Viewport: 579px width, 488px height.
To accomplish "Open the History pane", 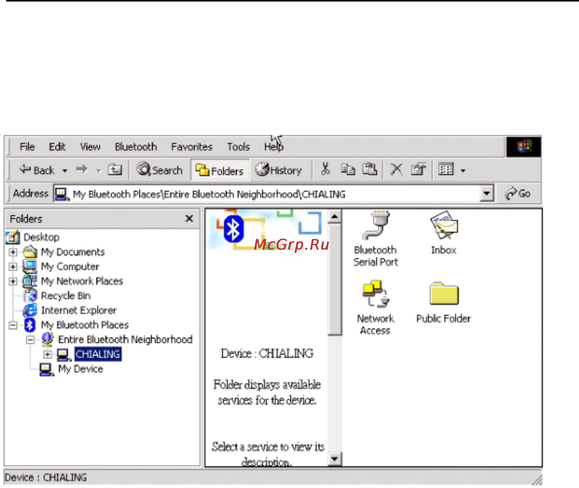I will (278, 170).
